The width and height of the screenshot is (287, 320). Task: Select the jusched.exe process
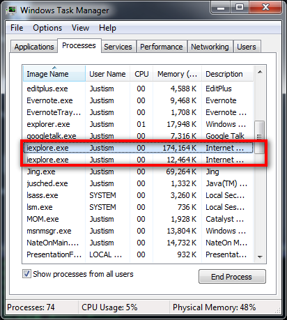(x=138, y=183)
